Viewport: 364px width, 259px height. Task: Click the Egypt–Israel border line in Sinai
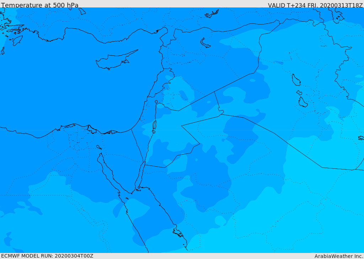138,146
